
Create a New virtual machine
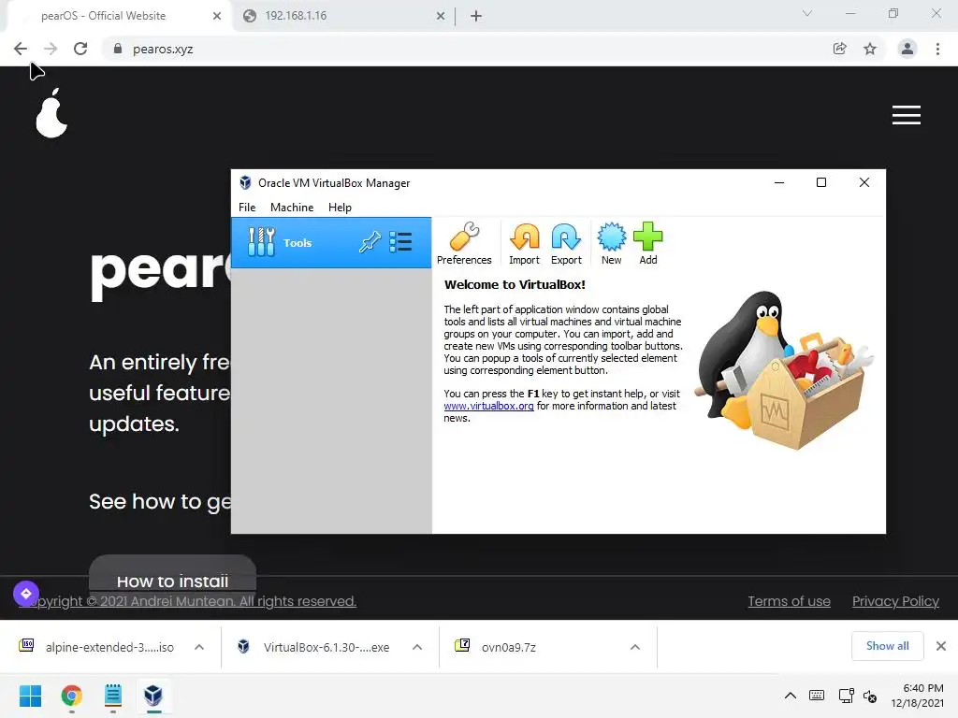(x=611, y=244)
